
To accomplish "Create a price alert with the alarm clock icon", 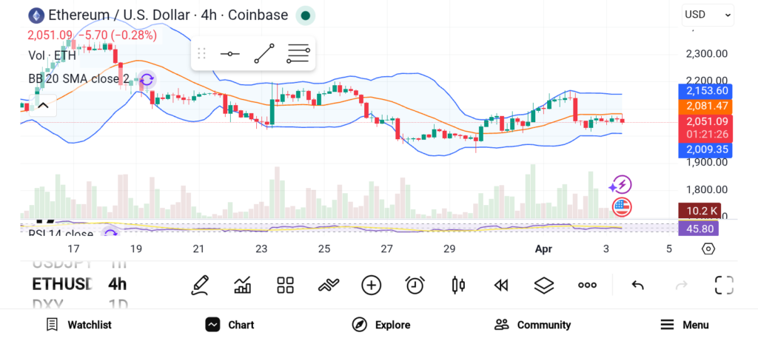I will click(415, 285).
